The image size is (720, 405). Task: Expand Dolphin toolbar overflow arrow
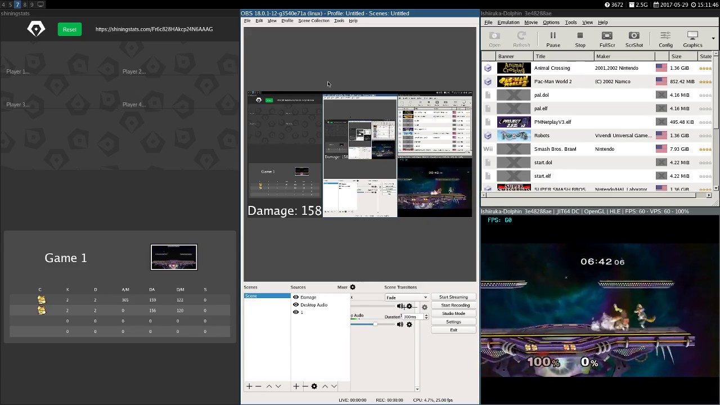click(x=713, y=39)
